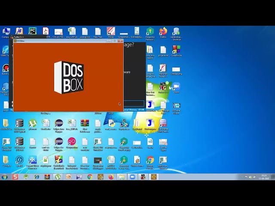The width and height of the screenshot is (275, 206).
Task: Open Google Chrome from the taskbar
Action: 90,177
